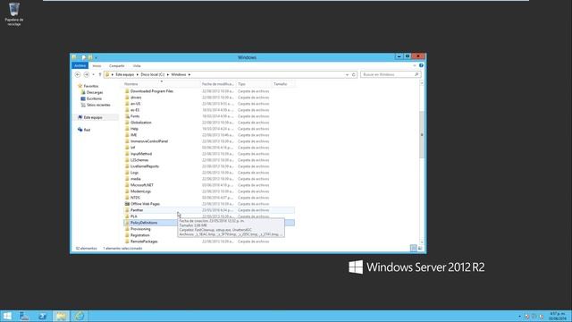Select the ImmersiveControlPanel folder
Viewport: 572px width, 322px height.
[x=149, y=141]
